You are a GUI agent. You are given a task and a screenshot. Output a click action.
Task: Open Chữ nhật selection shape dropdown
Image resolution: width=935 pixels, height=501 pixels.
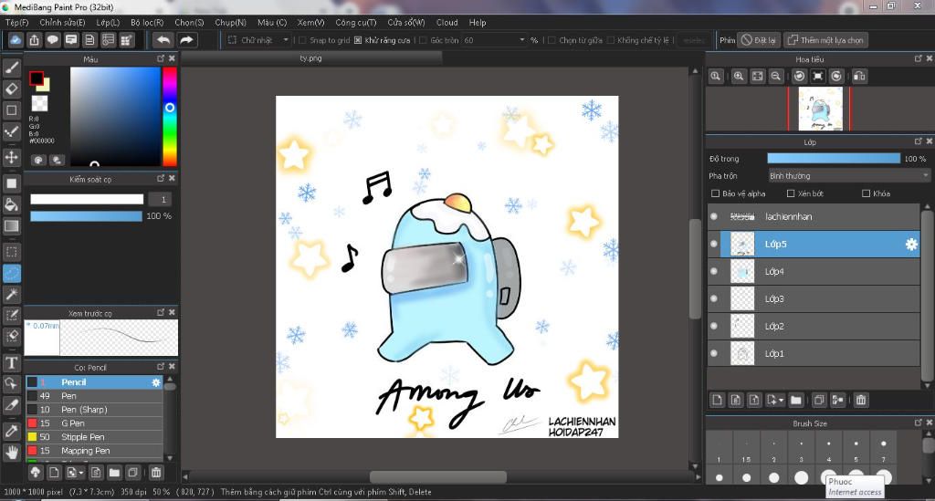point(259,40)
